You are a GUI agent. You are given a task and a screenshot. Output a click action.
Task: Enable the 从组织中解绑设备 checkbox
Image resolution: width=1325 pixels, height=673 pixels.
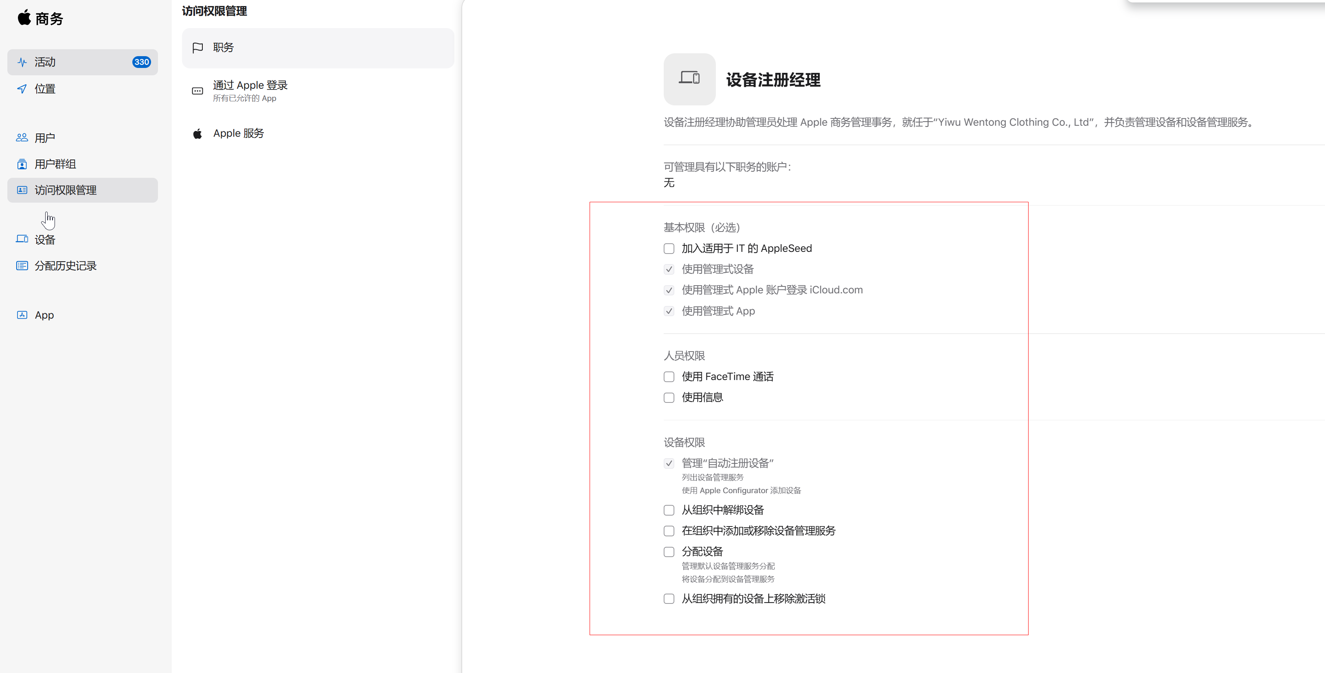pos(669,511)
